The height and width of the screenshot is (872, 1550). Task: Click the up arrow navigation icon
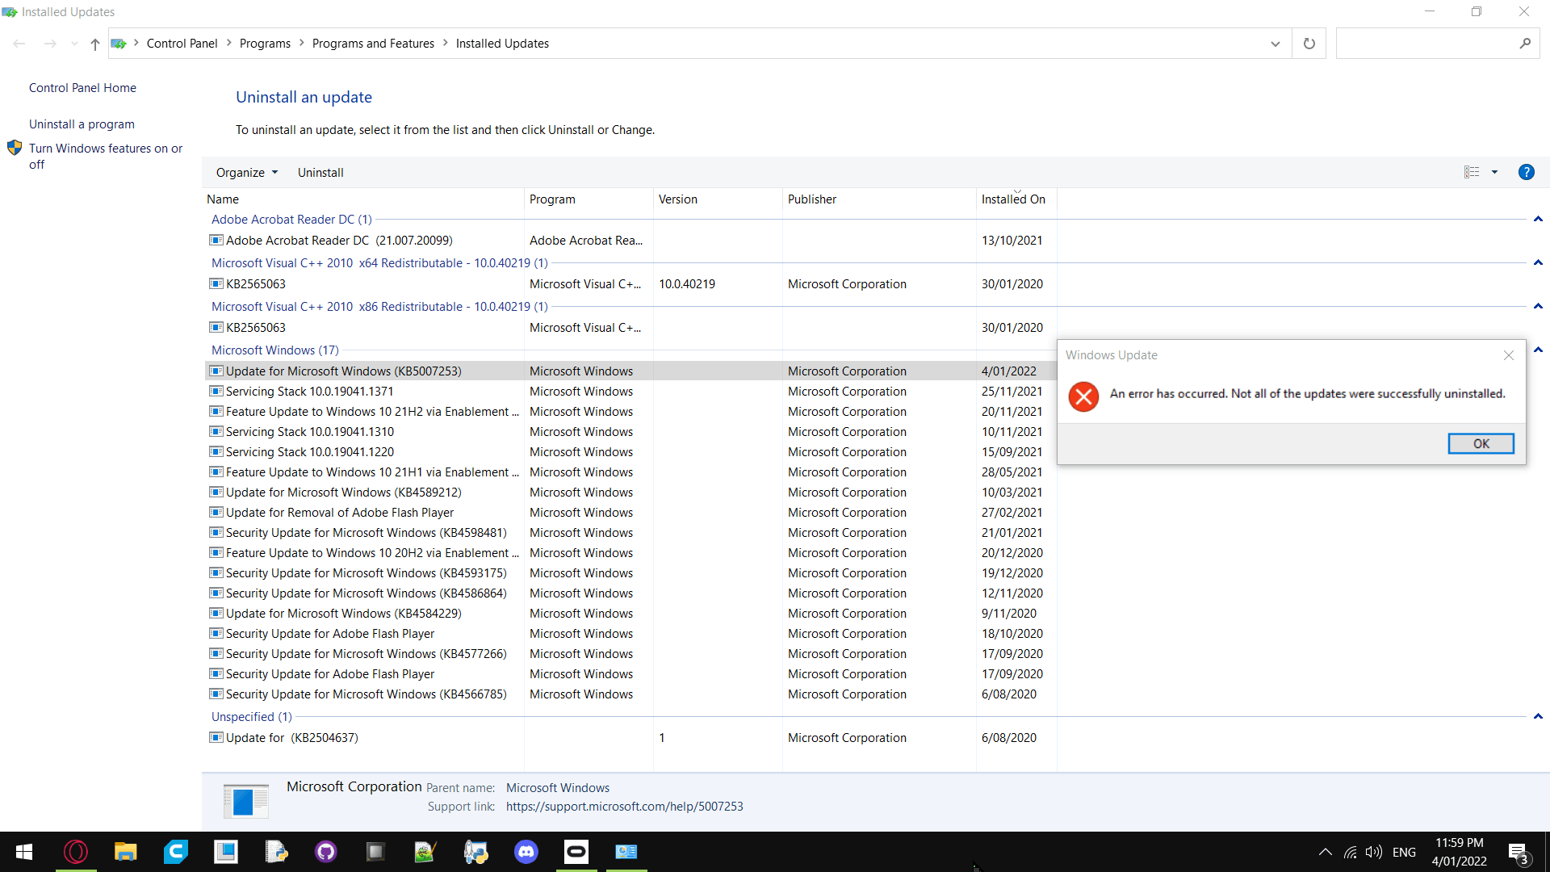95,44
